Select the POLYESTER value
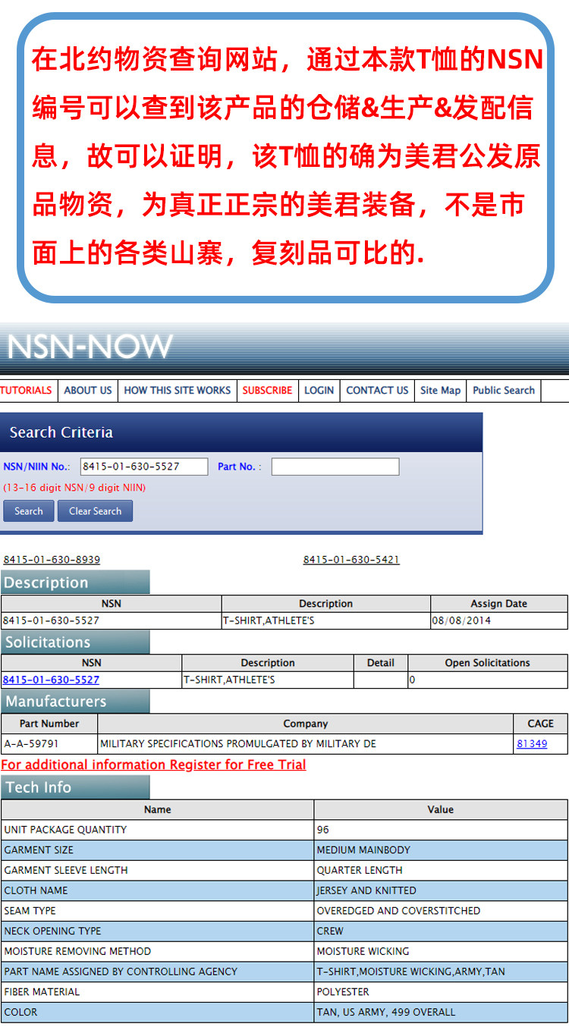Image resolution: width=569 pixels, height=1027 pixels. click(343, 991)
